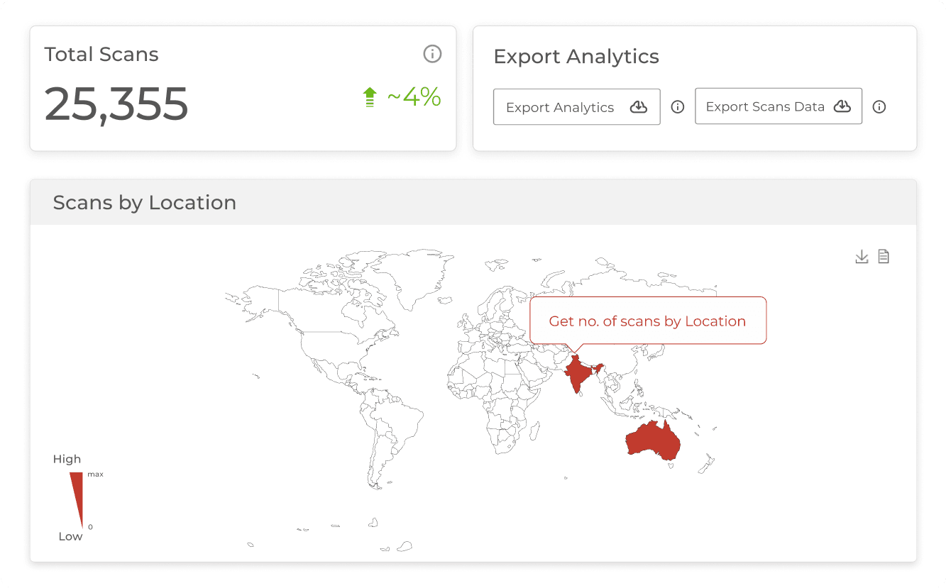Click cloud download icon in Export Scans Data button
The image size is (946, 588).
point(842,106)
